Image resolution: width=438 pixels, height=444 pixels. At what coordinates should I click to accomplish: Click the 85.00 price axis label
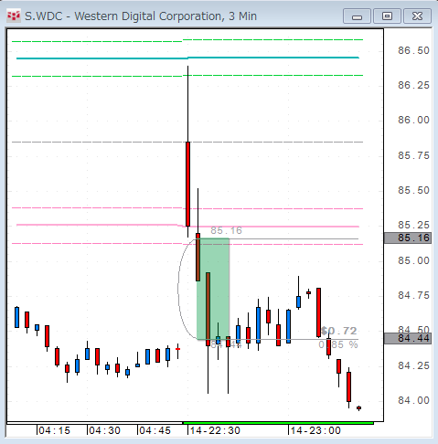tap(413, 260)
